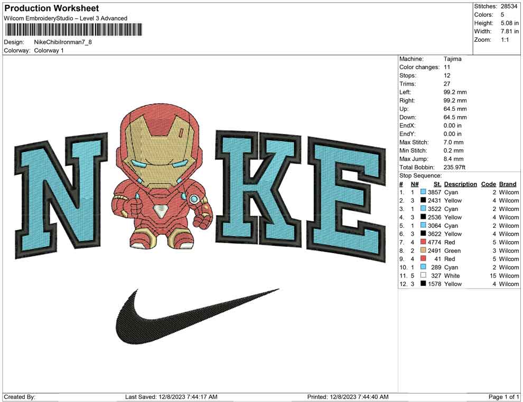
Task: Click the tan swatch in stop 8
Action: pyautogui.click(x=423, y=250)
